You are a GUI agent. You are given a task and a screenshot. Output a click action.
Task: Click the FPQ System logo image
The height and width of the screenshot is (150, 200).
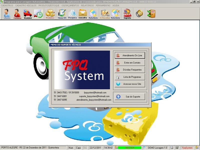[x=82, y=70]
